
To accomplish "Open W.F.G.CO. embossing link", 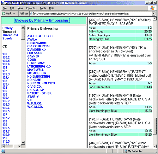I will pos(35,104).
